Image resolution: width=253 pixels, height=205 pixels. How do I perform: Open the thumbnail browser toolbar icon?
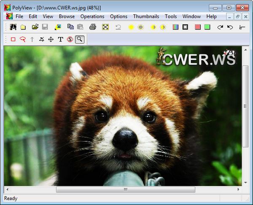13,27
